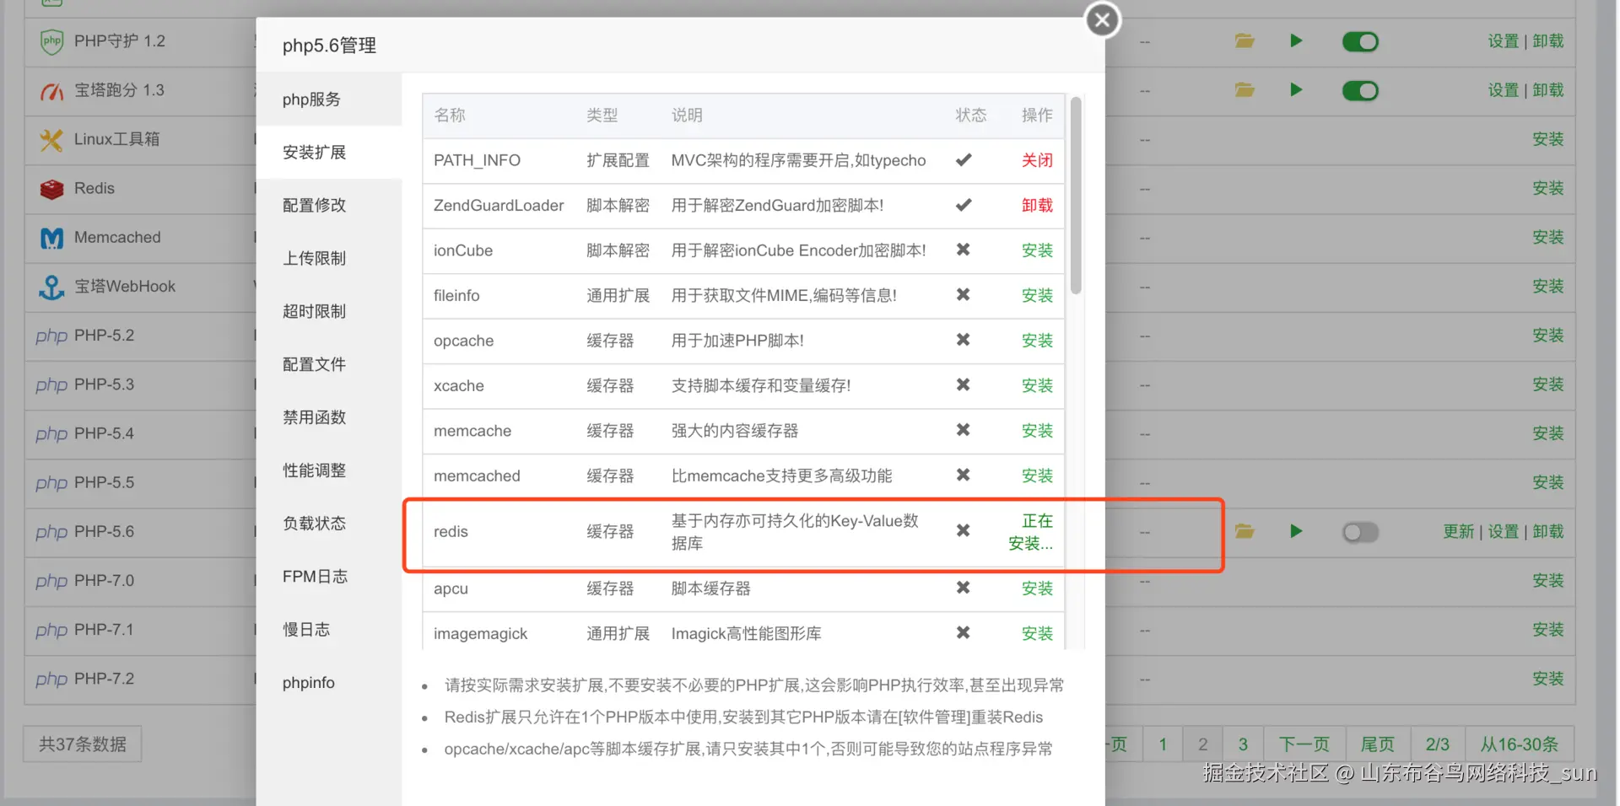Install the memcache extension
Viewport: 1620px width, 806px height.
coord(1037,431)
